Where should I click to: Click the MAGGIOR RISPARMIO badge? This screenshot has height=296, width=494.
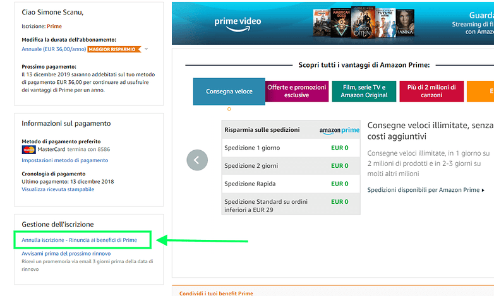click(x=114, y=49)
